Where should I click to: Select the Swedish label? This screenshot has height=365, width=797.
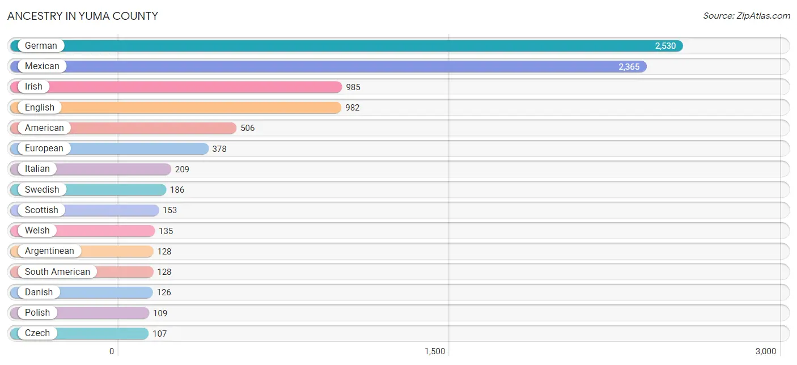42,190
